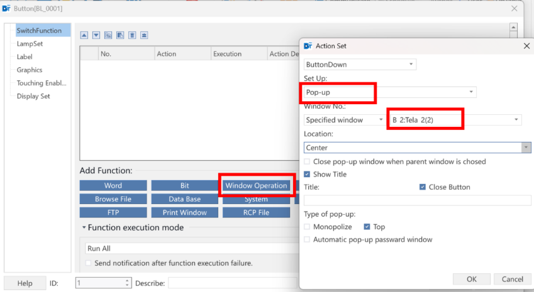Screen dimensions: 534x292
Task: Enable the Monopolize pop-up type
Action: (307, 227)
